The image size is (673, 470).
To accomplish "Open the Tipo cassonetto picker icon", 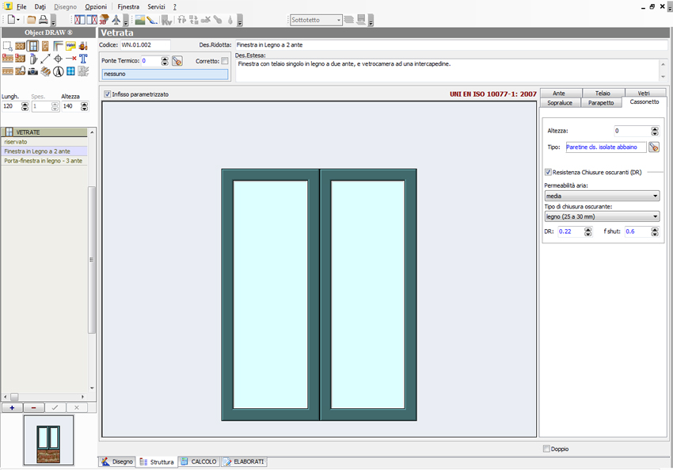I will click(x=654, y=147).
